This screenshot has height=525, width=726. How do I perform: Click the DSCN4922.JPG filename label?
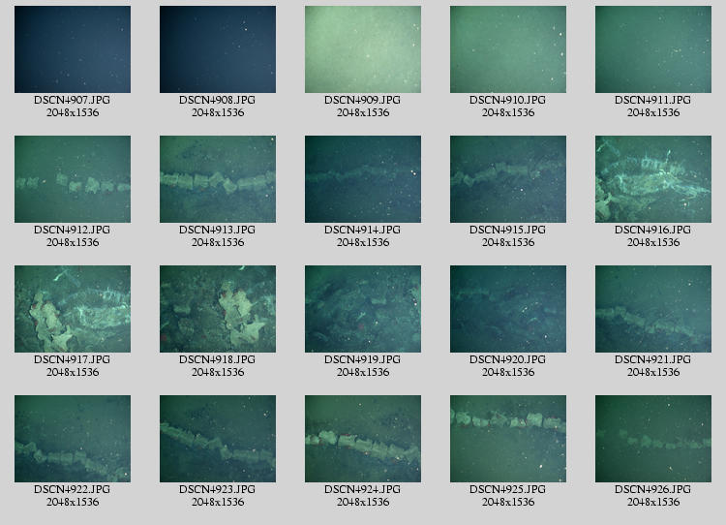pos(73,489)
